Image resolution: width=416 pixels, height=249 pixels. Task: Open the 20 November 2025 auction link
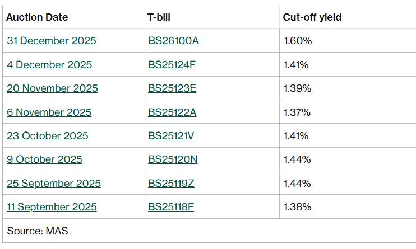pyautogui.click(x=52, y=88)
